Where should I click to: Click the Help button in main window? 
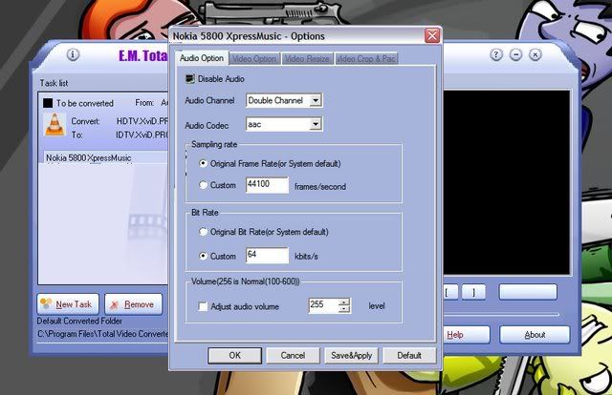pyautogui.click(x=467, y=335)
